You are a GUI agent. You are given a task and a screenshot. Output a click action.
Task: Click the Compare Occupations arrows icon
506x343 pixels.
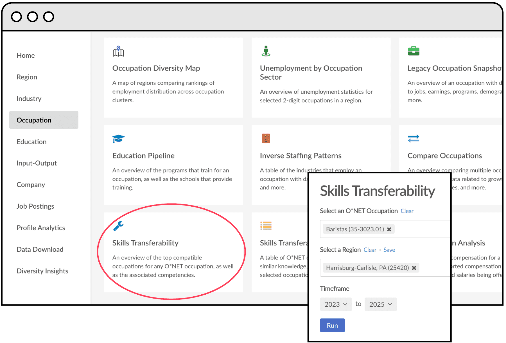[x=414, y=139]
